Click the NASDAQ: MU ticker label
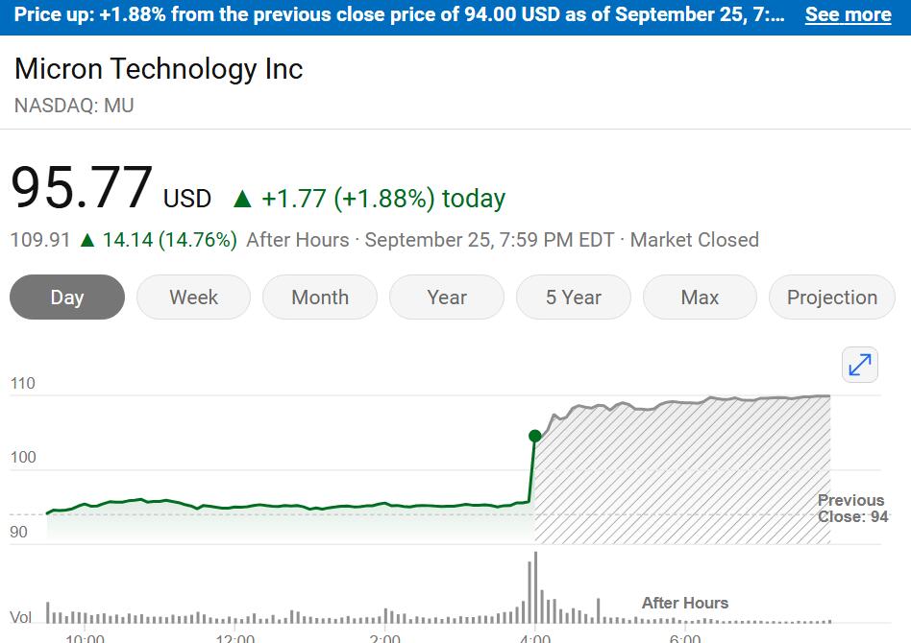Image resolution: width=911 pixels, height=643 pixels. 74,106
